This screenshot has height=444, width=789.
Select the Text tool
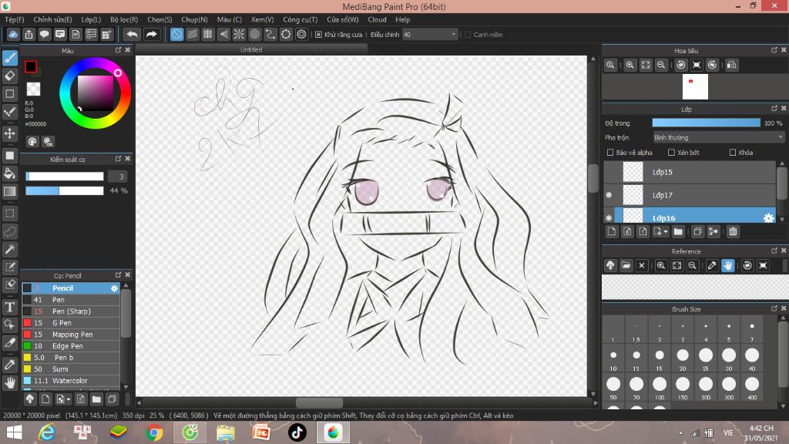click(x=9, y=307)
